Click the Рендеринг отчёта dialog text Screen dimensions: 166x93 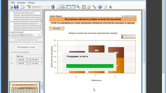78,56
